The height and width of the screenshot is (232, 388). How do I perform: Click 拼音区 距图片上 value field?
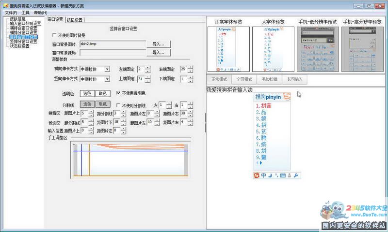point(84,114)
